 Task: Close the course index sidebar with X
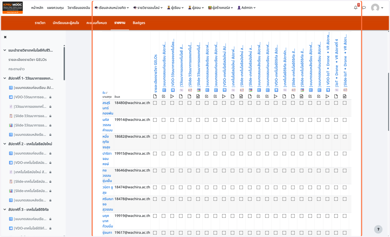5,37
